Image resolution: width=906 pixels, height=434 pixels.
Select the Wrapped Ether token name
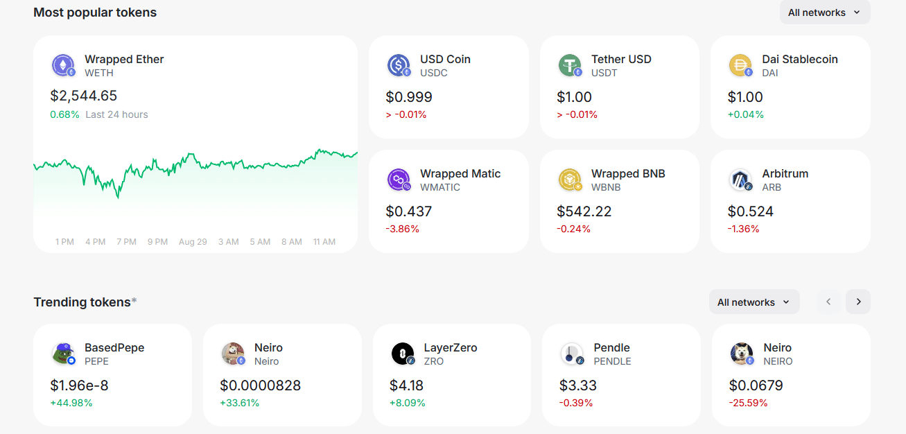pos(124,60)
